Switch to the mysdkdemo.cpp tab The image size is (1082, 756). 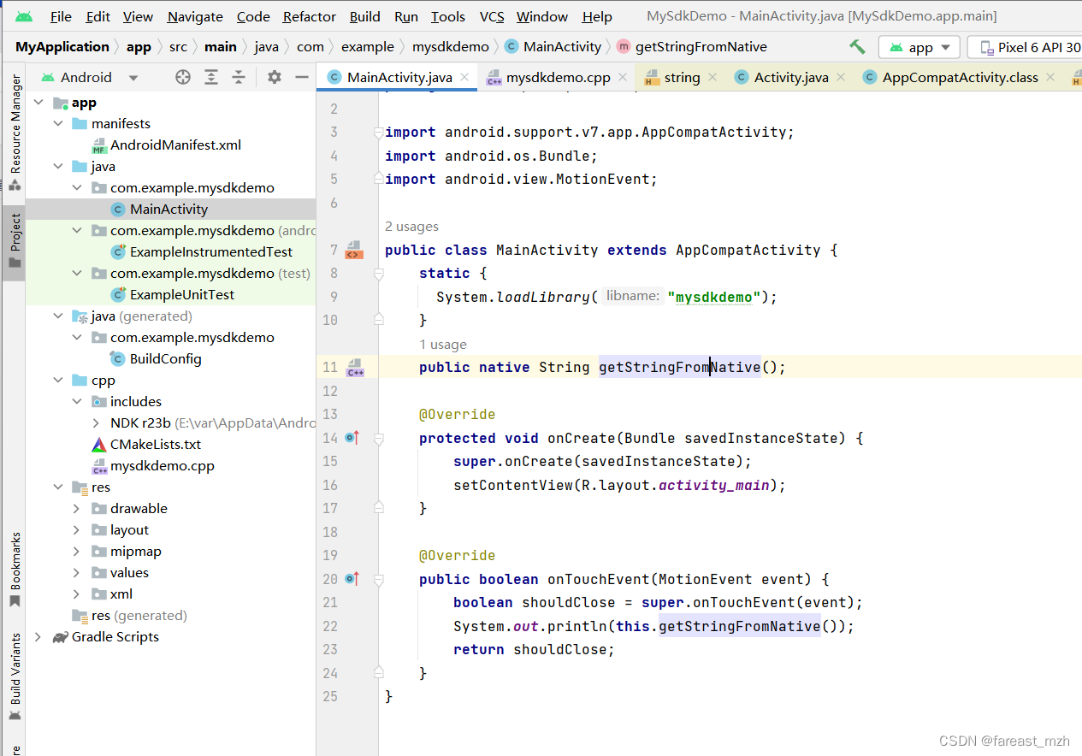click(x=558, y=77)
